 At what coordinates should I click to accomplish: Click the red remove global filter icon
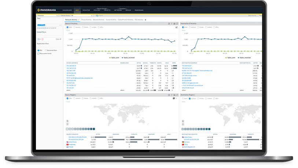click(x=43, y=39)
